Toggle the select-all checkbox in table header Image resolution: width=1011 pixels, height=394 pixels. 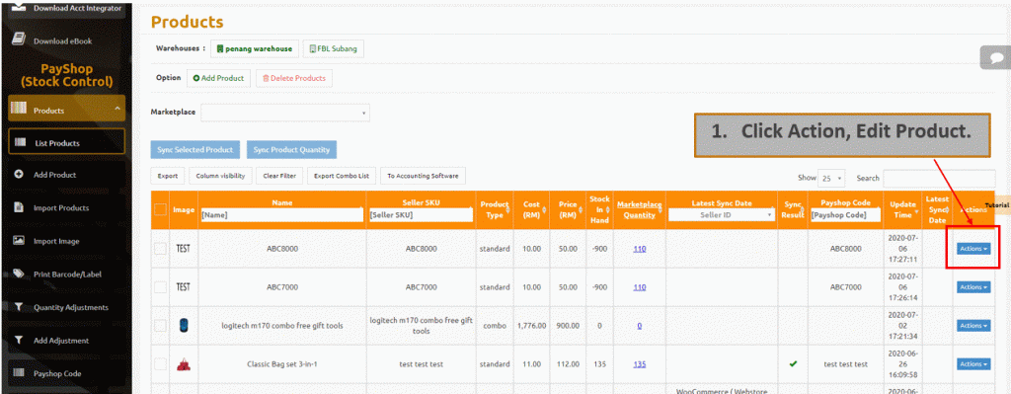pos(160,209)
